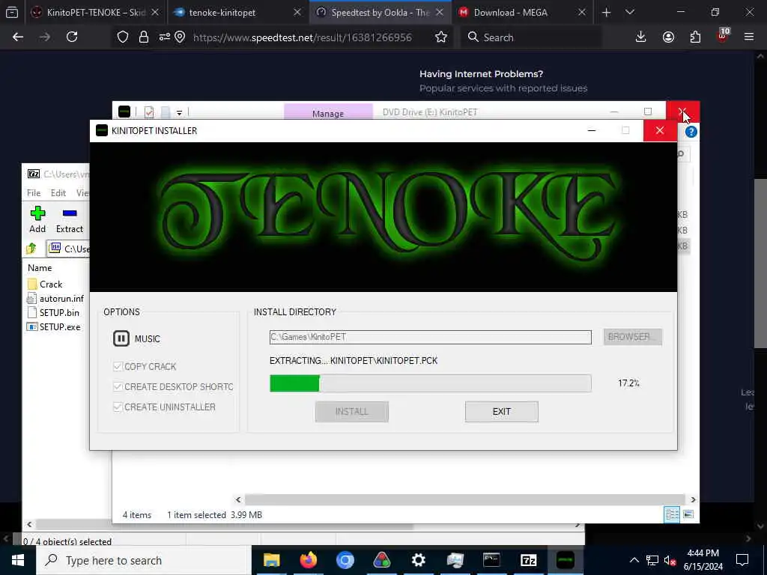Click File Explorer quick access properties icon

click(x=149, y=112)
